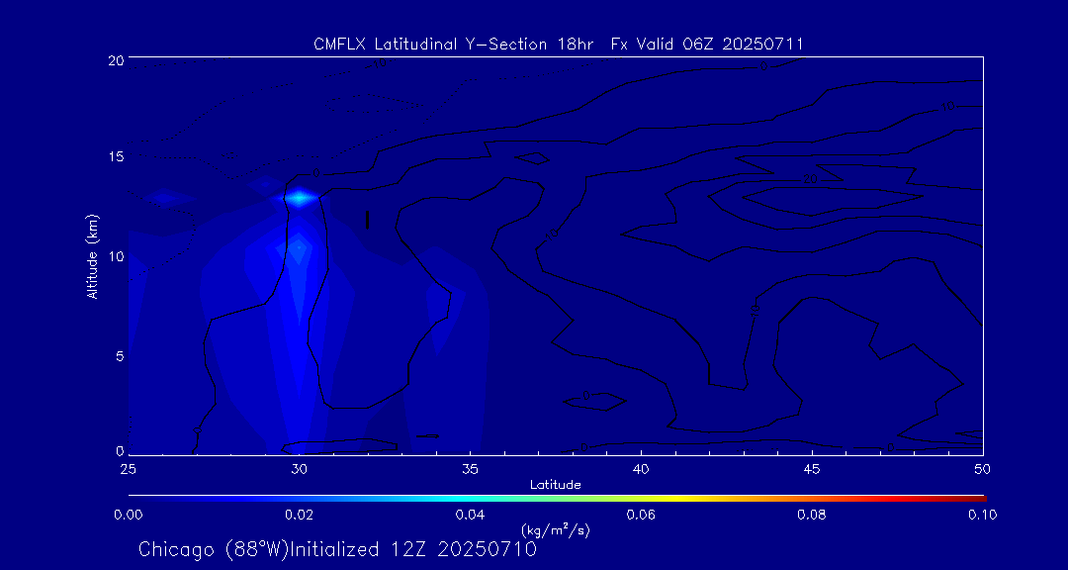Screen dimensions: 1068x570
Task: Click latitude axis tick label 45
Action: pyautogui.click(x=812, y=469)
